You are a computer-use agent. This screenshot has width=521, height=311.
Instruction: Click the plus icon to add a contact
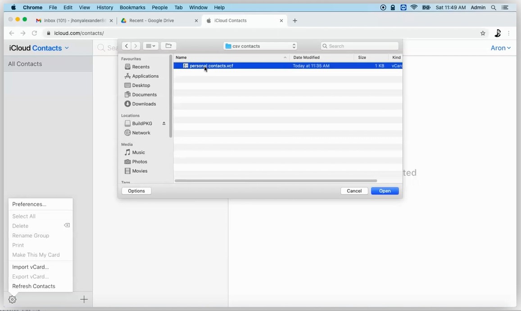click(84, 299)
